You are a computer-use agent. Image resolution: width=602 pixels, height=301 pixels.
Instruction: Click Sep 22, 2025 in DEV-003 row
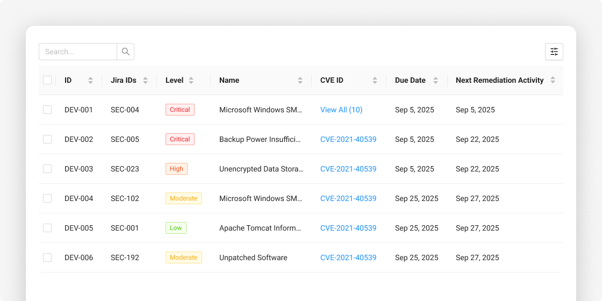477,169
